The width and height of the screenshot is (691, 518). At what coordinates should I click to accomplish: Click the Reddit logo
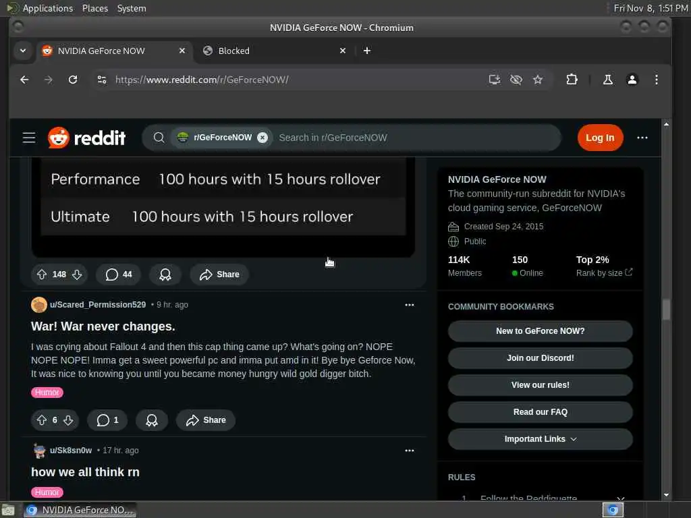click(87, 138)
